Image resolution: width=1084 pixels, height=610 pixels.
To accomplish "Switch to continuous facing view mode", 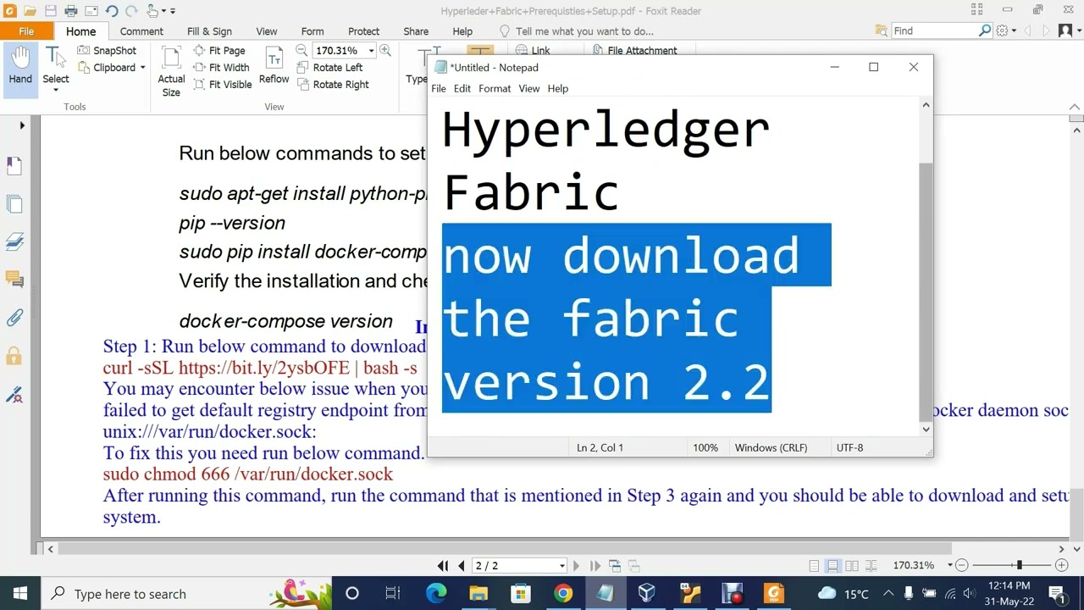I will (x=871, y=565).
